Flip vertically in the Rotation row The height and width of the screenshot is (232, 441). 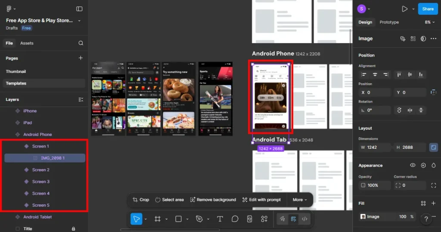(421, 110)
